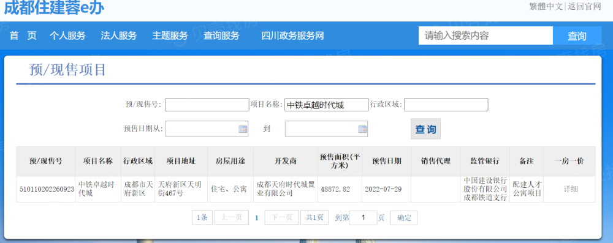Click the 成都天府时代城置业有限公司 developer cell
Screen dimensions: 613x243
(286, 189)
